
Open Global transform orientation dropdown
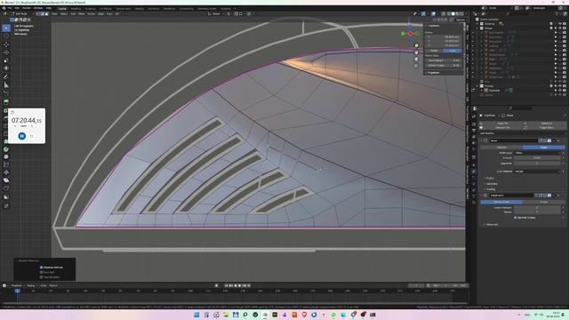coord(217,14)
